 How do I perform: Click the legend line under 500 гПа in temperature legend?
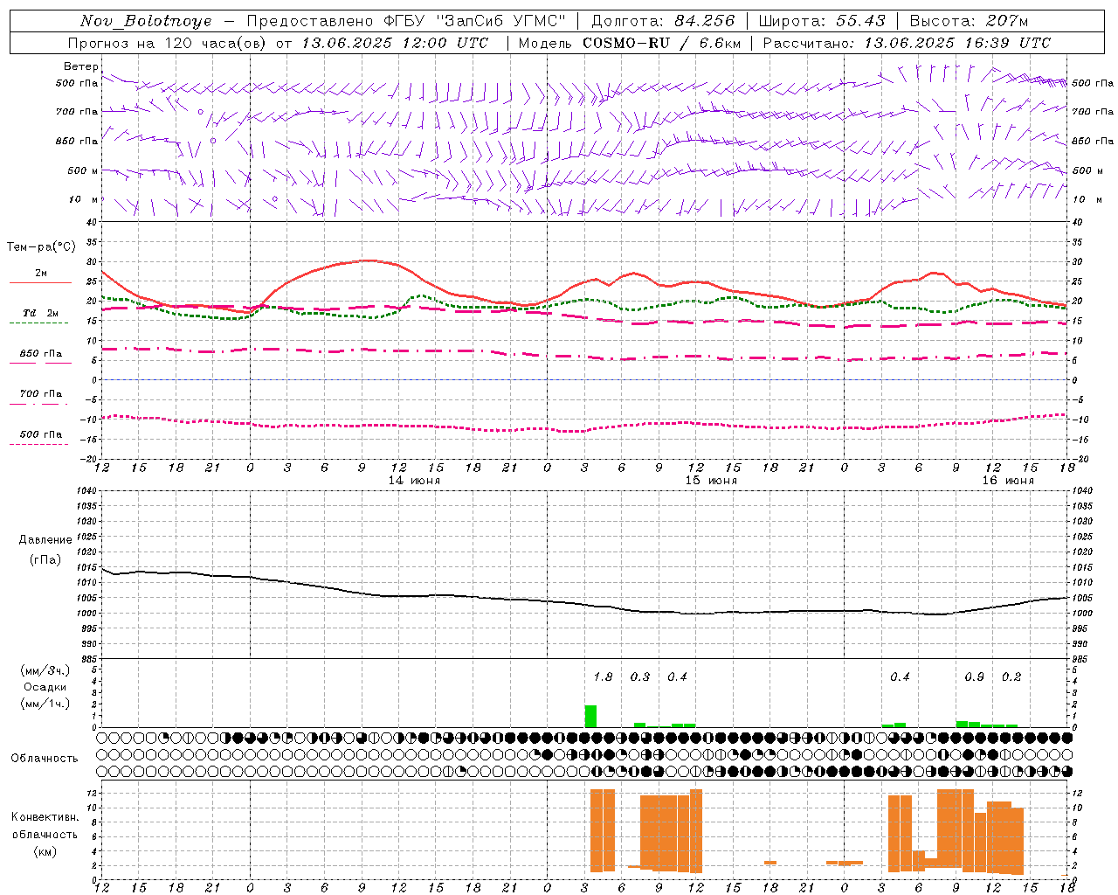pyautogui.click(x=38, y=445)
